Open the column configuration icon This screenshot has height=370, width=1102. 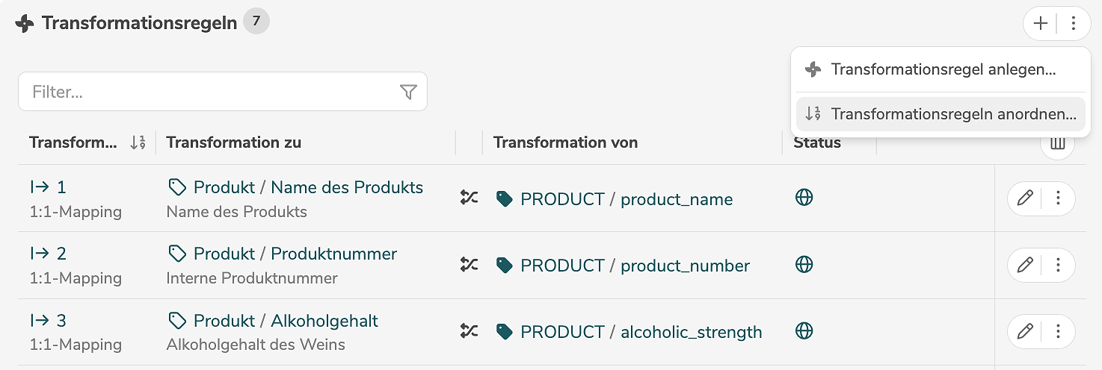click(x=1057, y=143)
